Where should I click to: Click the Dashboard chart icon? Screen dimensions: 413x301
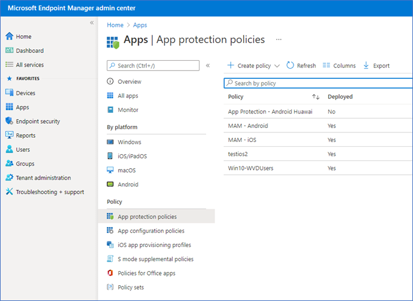pyautogui.click(x=10, y=50)
